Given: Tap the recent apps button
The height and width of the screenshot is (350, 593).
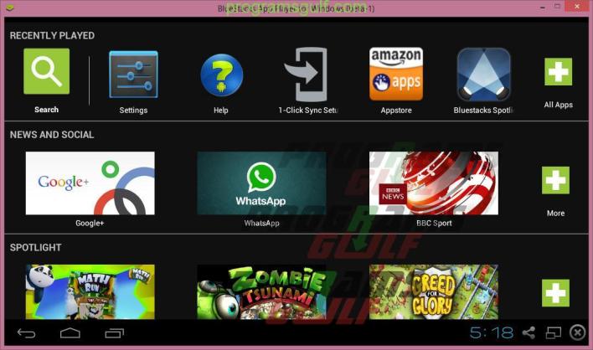Looking at the screenshot, I should [x=115, y=333].
